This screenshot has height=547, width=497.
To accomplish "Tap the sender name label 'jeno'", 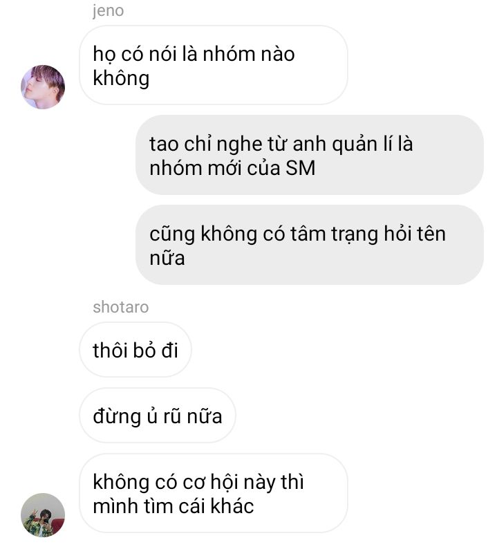I will [108, 10].
